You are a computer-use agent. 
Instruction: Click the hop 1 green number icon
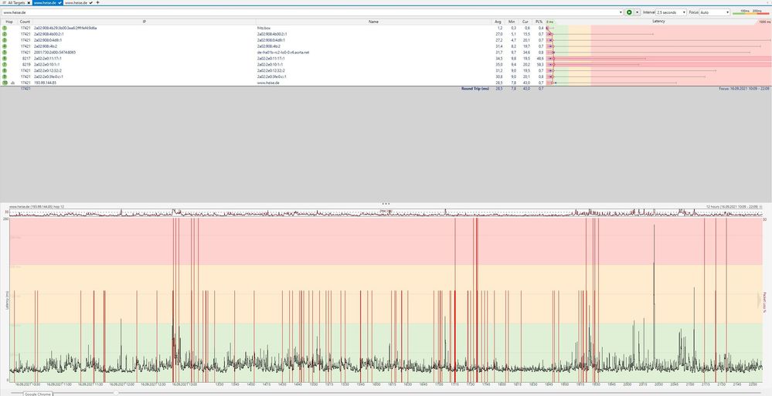(5, 28)
